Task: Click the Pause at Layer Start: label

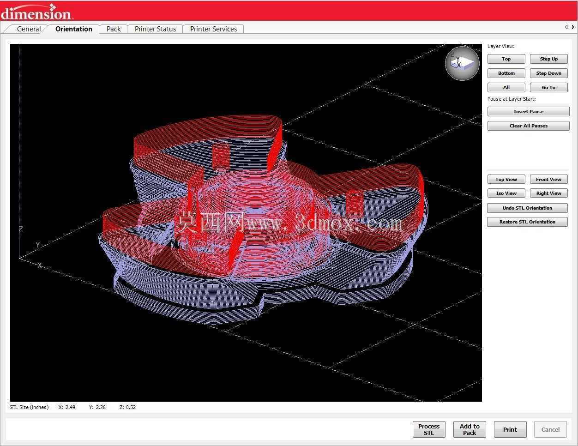Action: (x=512, y=99)
